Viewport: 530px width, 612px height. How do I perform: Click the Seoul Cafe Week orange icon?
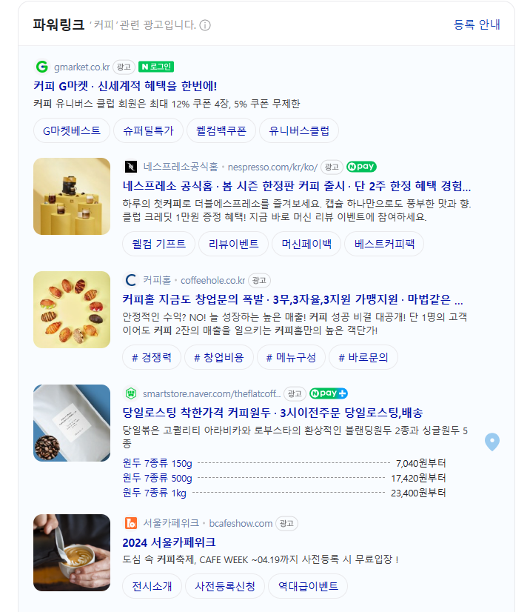(x=130, y=523)
